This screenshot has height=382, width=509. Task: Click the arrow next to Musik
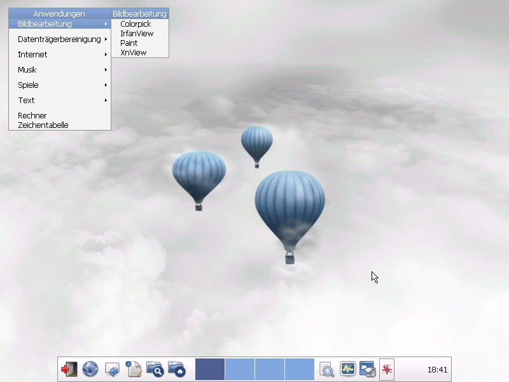coord(106,70)
